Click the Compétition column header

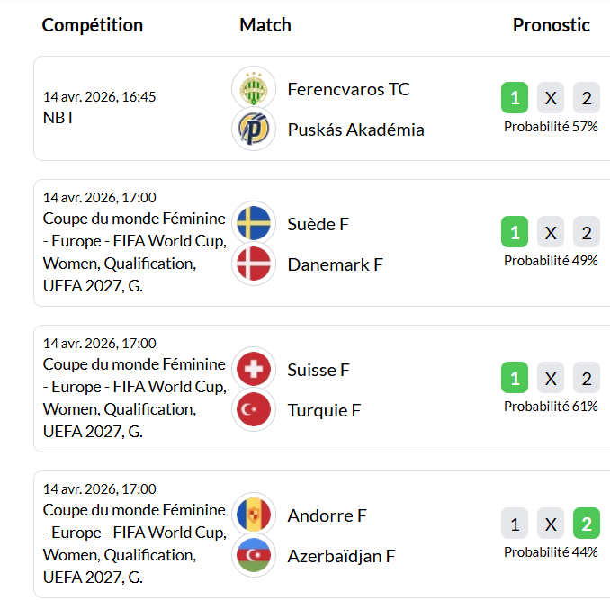point(93,25)
